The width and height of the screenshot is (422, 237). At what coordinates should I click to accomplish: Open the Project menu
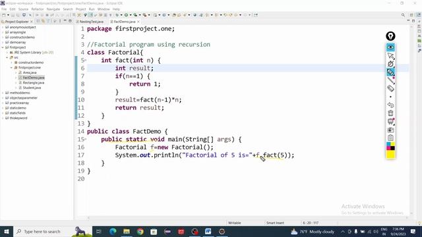(80, 9)
